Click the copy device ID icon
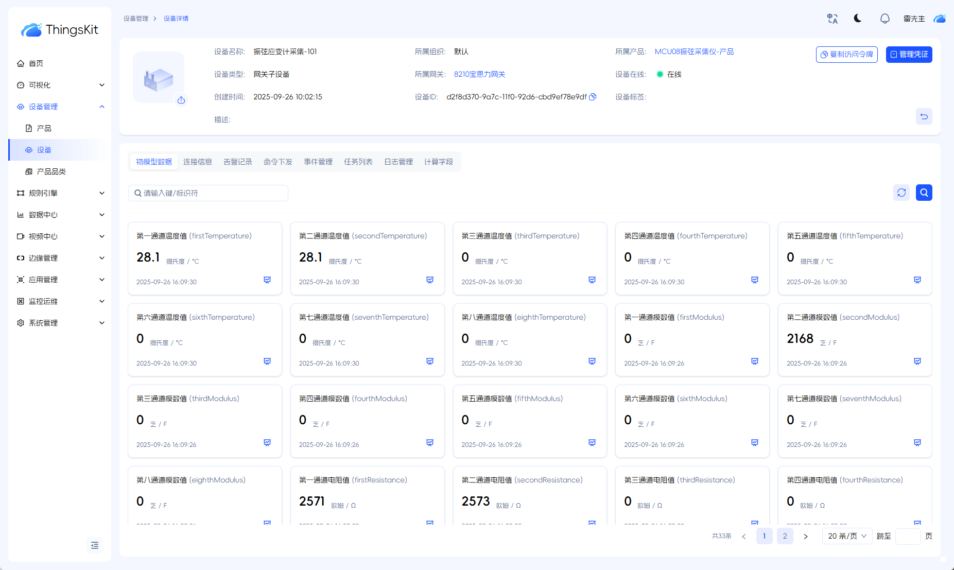This screenshot has width=954, height=570. (x=593, y=97)
